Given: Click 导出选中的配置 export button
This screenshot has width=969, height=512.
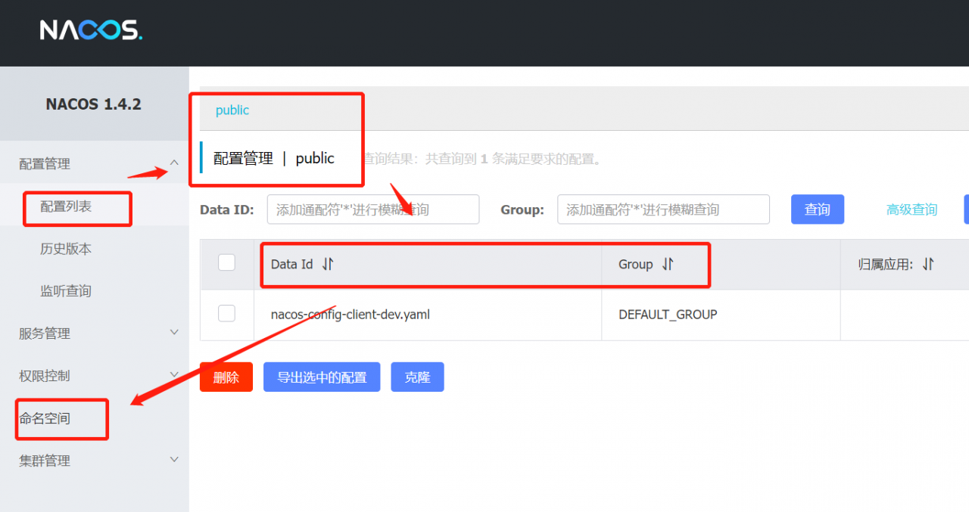Looking at the screenshot, I should coord(322,377).
